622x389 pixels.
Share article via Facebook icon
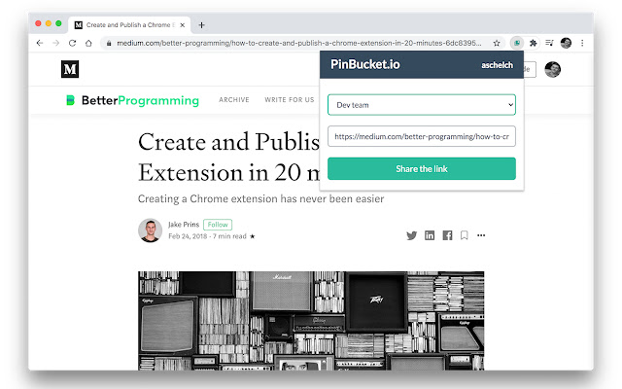[x=447, y=235]
